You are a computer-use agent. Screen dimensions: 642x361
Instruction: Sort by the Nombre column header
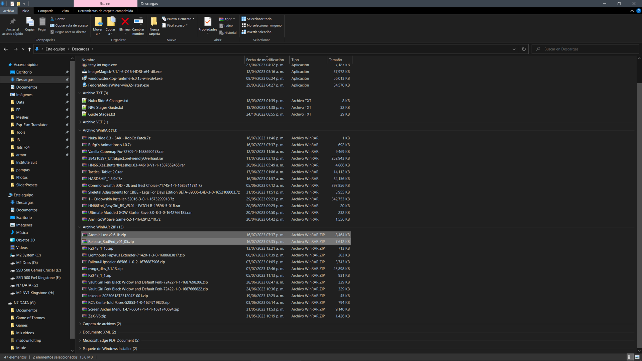(162, 60)
